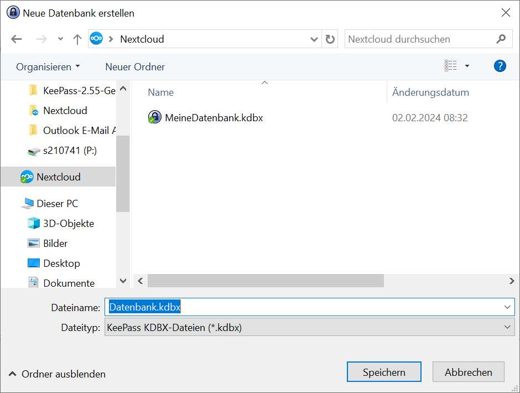Click the Abbrechen button

(468, 372)
